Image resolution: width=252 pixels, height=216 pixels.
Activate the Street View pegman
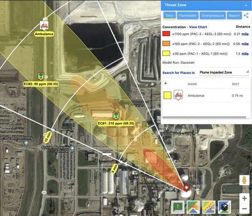(x=245, y=181)
